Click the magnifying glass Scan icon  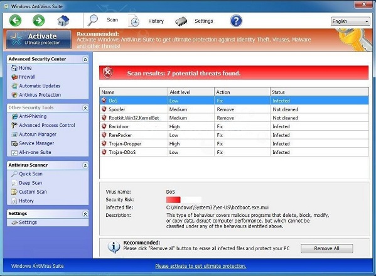(x=93, y=20)
